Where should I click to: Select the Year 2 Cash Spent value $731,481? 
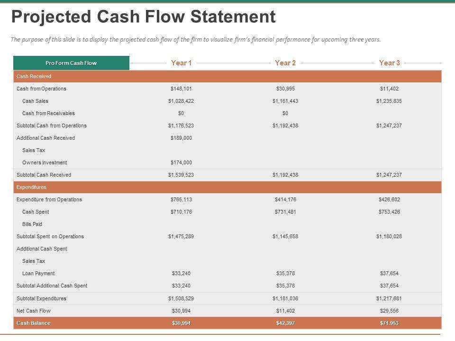pos(285,212)
